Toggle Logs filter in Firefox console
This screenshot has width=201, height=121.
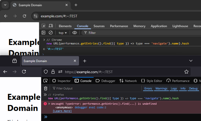[174, 88]
